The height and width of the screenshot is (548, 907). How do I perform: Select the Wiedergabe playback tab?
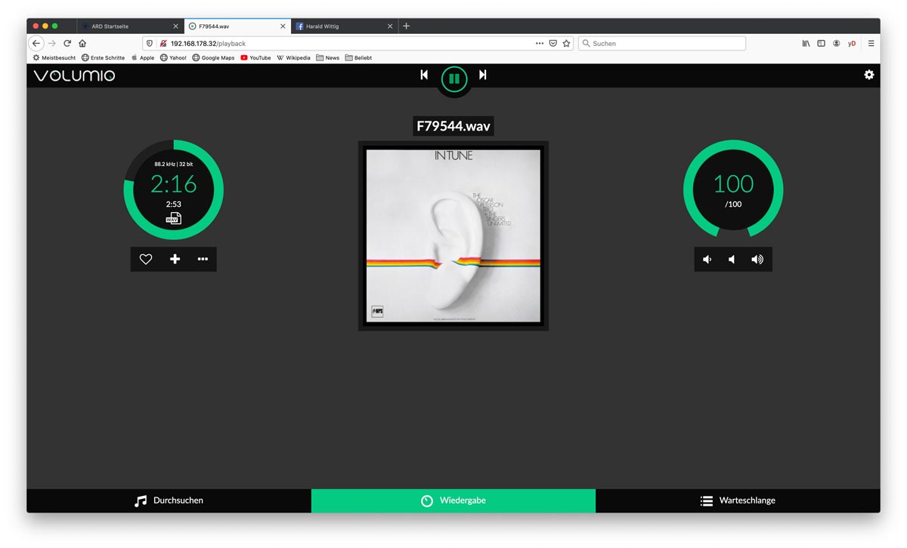453,500
